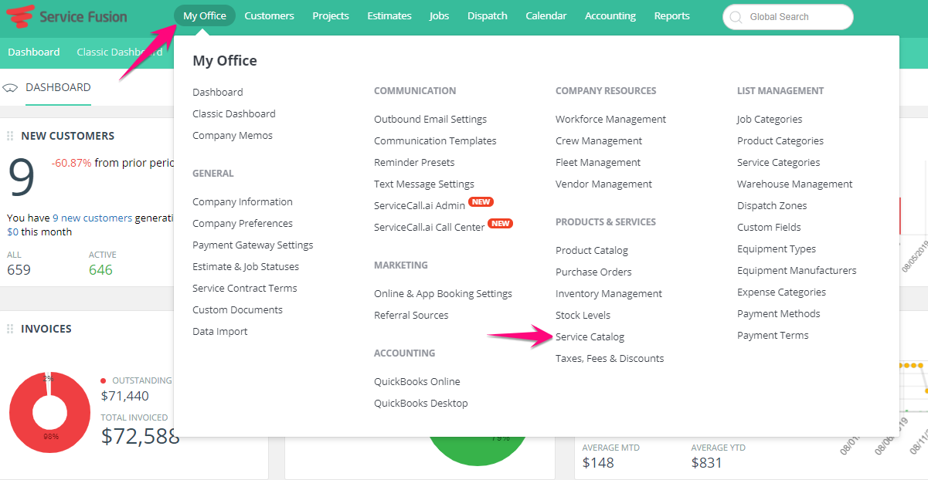Screen dimensions: 928x480
Task: Go to Referral Sources
Action: pos(411,316)
